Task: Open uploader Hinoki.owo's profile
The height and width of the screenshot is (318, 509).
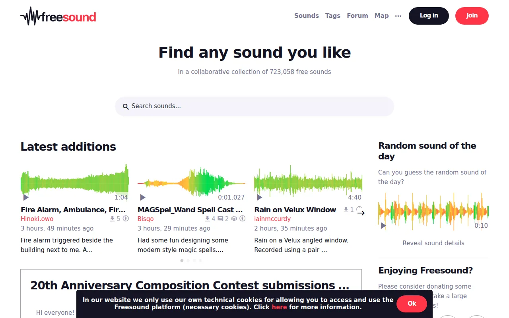Action: [37, 219]
